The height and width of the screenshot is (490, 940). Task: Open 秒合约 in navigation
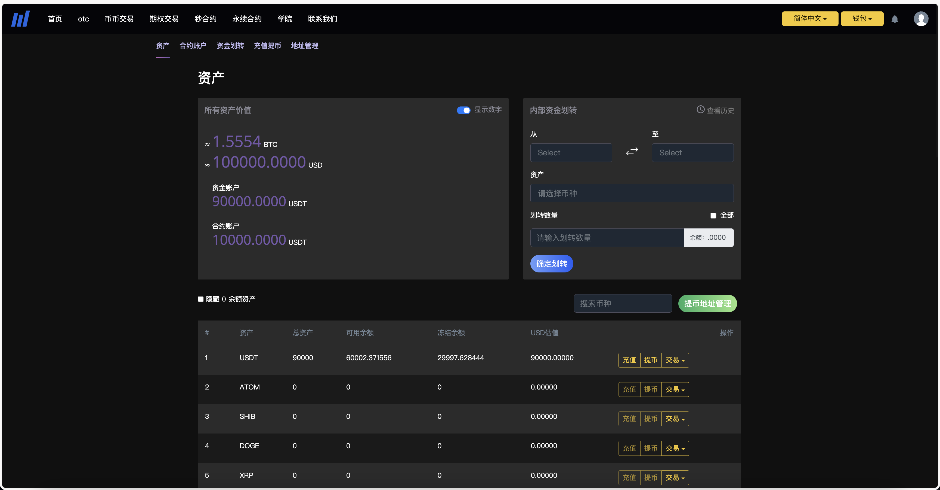tap(206, 19)
